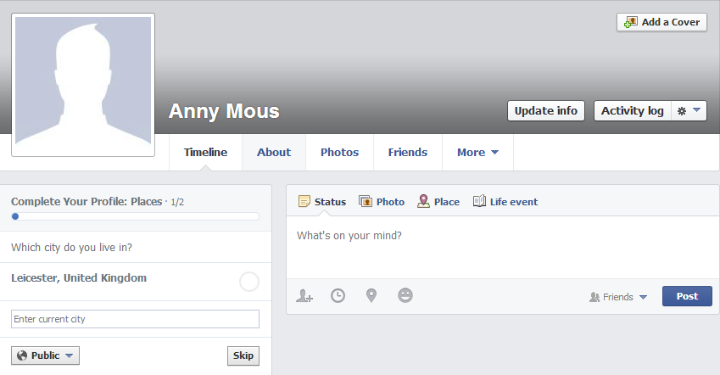Screen dimensions: 720x375
Task: Expand the More tab dropdown
Action: [x=477, y=152]
